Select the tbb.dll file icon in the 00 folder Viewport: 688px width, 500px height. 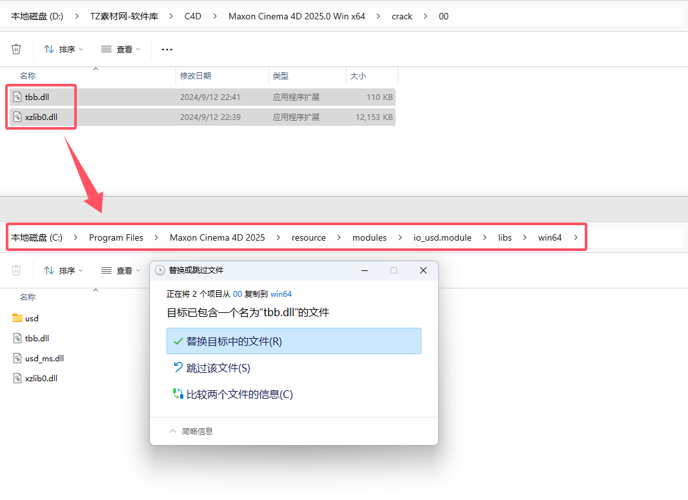pyautogui.click(x=17, y=97)
